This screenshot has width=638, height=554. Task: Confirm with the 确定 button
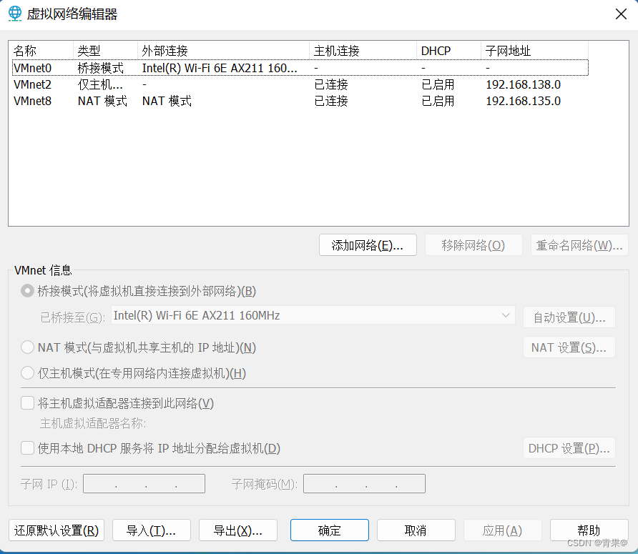click(330, 530)
